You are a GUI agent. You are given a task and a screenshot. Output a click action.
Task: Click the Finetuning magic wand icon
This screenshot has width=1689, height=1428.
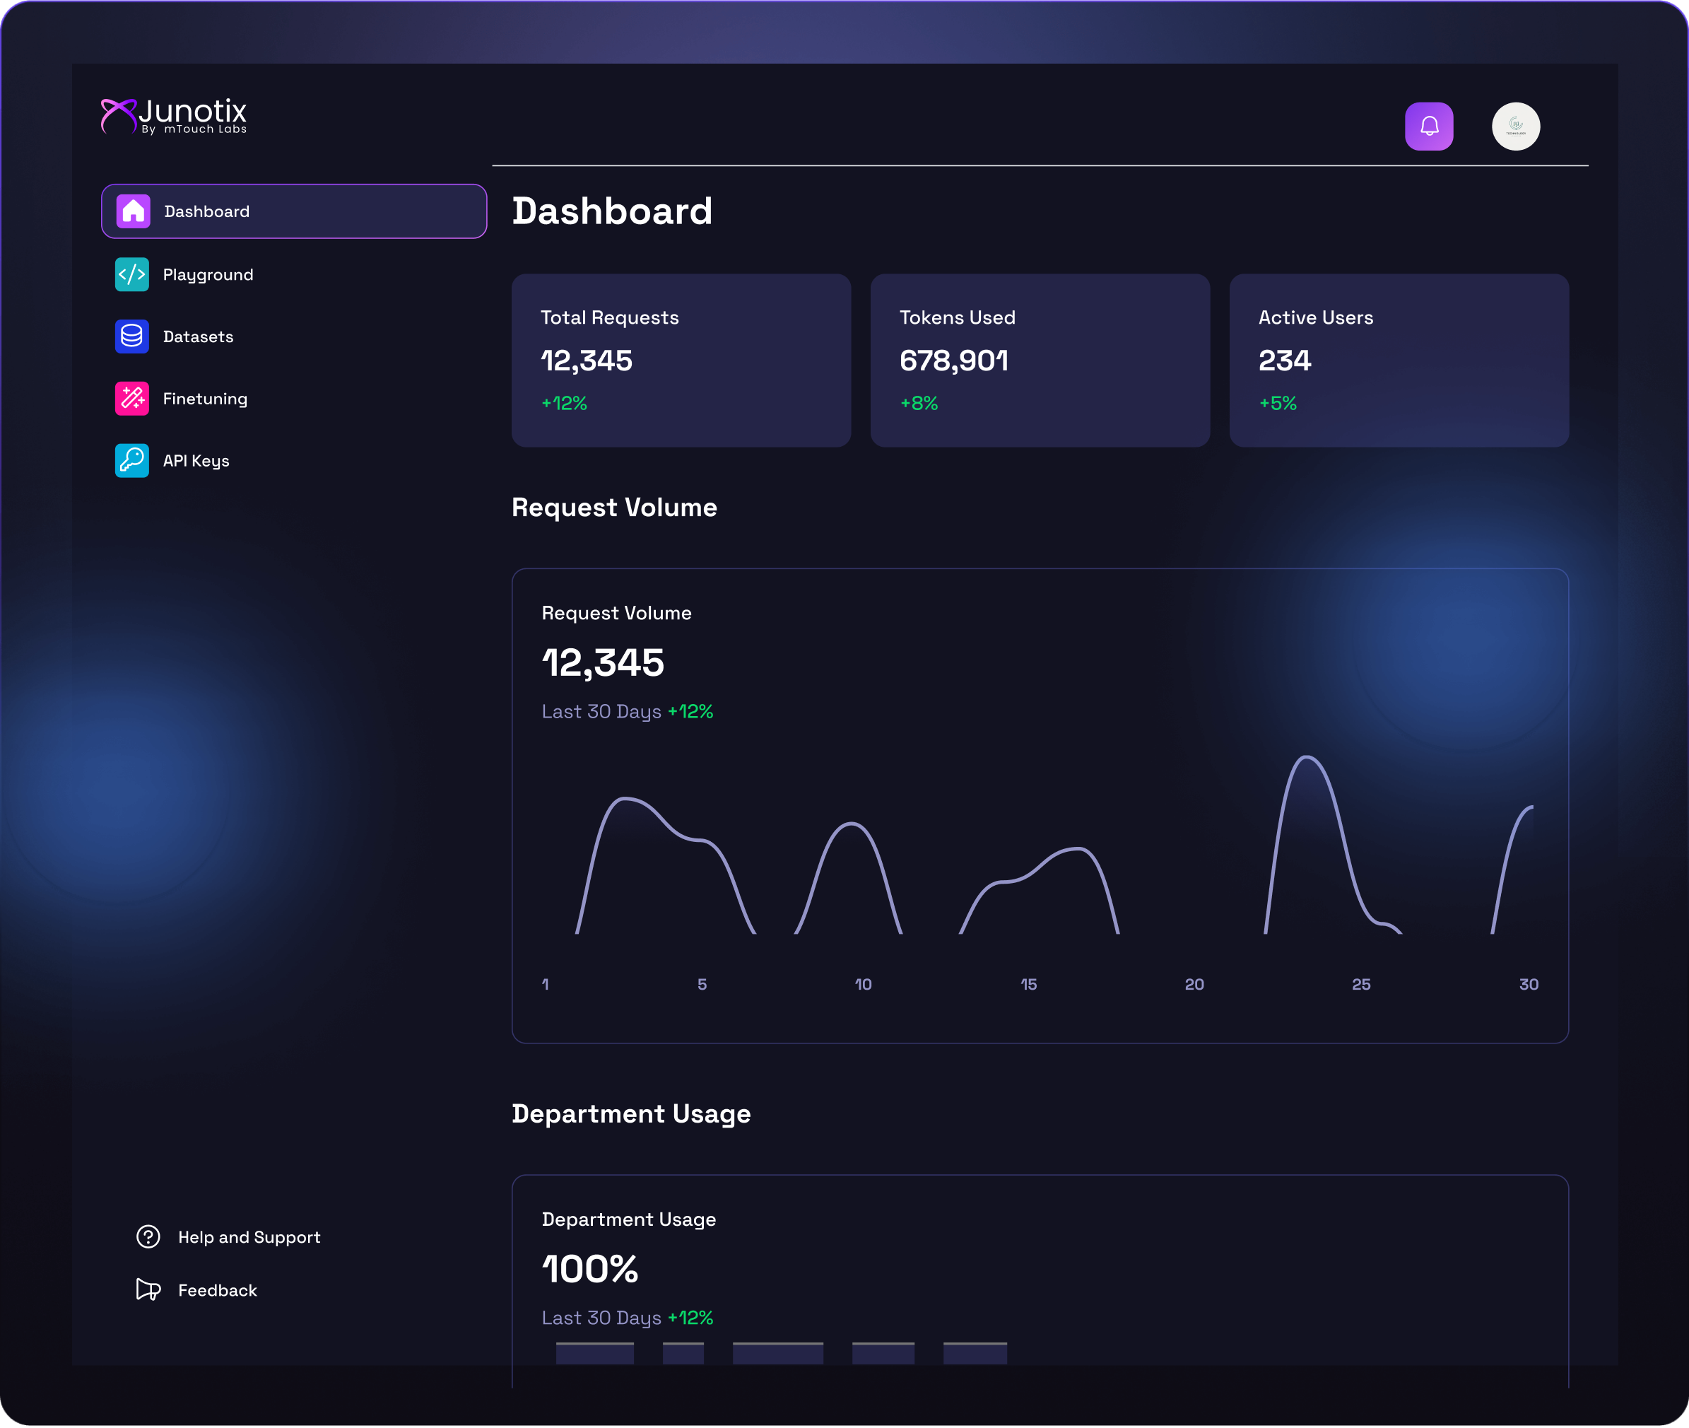[132, 398]
